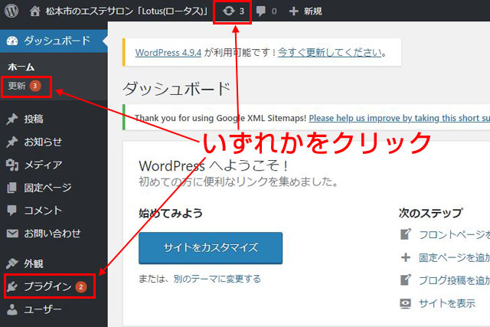The height and width of the screenshot is (327, 490).
Task: Click the speech bubble icon beside コメント
Action: point(12,211)
